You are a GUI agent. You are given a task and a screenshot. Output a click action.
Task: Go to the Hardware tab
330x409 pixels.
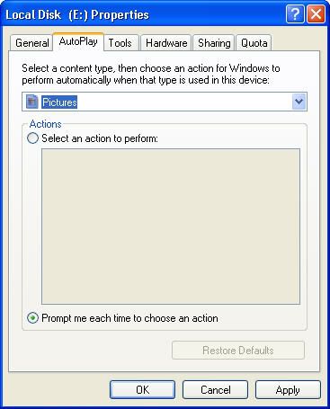pyautogui.click(x=166, y=43)
